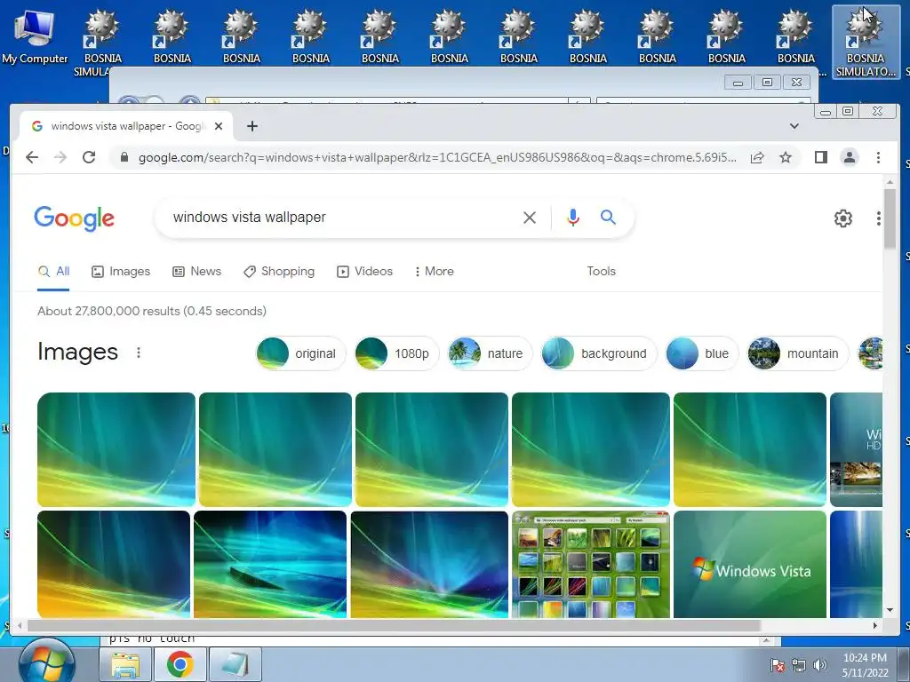Open the volume speaker tray icon

coord(820,665)
